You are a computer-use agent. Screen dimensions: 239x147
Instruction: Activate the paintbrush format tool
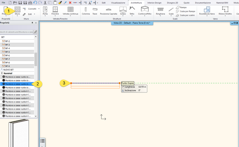click(60, 2)
